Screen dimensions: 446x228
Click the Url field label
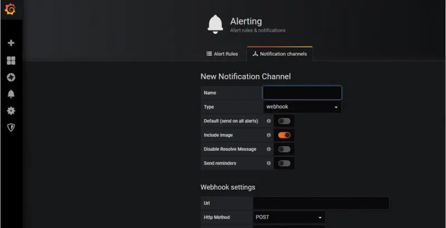pyautogui.click(x=206, y=203)
